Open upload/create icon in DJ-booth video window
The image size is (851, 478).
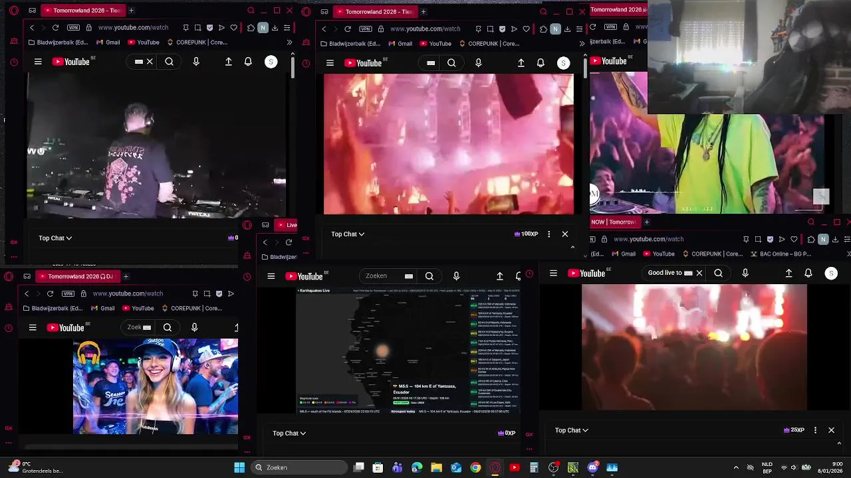coord(229,62)
